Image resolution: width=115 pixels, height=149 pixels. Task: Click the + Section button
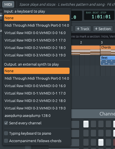coord(103,29)
